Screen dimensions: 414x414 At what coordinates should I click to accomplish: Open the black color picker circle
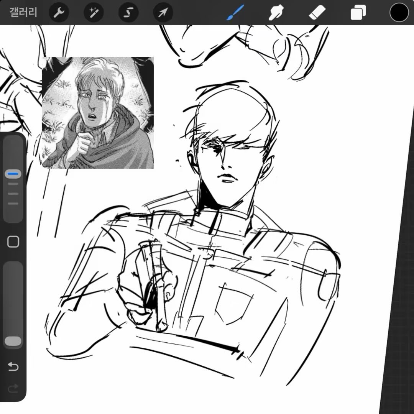click(x=399, y=12)
